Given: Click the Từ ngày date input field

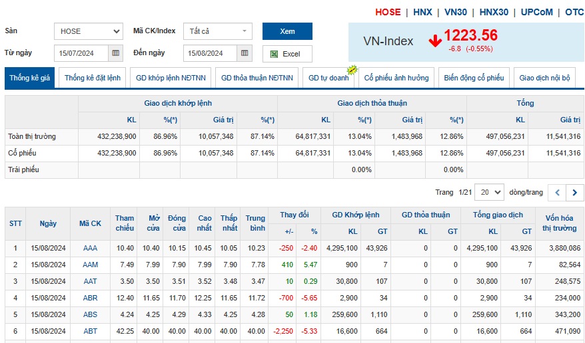Looking at the screenshot, I should tap(82, 53).
